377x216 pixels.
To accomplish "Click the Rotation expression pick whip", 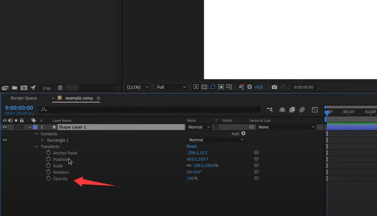I will coord(256,172).
